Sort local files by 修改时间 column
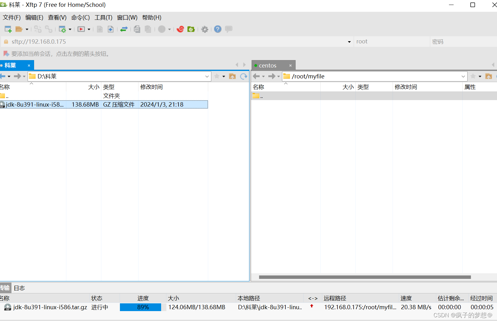The width and height of the screenshot is (497, 321). (x=173, y=87)
